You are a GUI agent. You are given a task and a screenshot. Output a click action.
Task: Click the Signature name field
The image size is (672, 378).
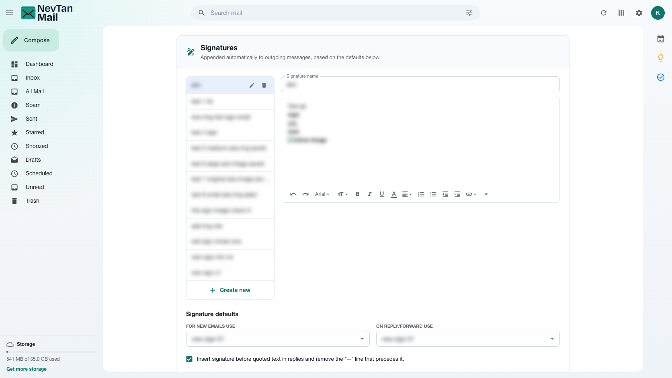(420, 84)
